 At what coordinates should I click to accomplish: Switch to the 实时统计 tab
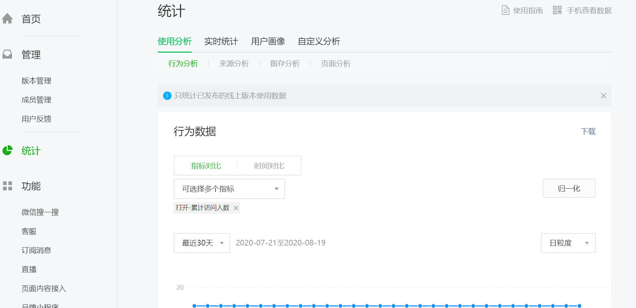point(221,41)
